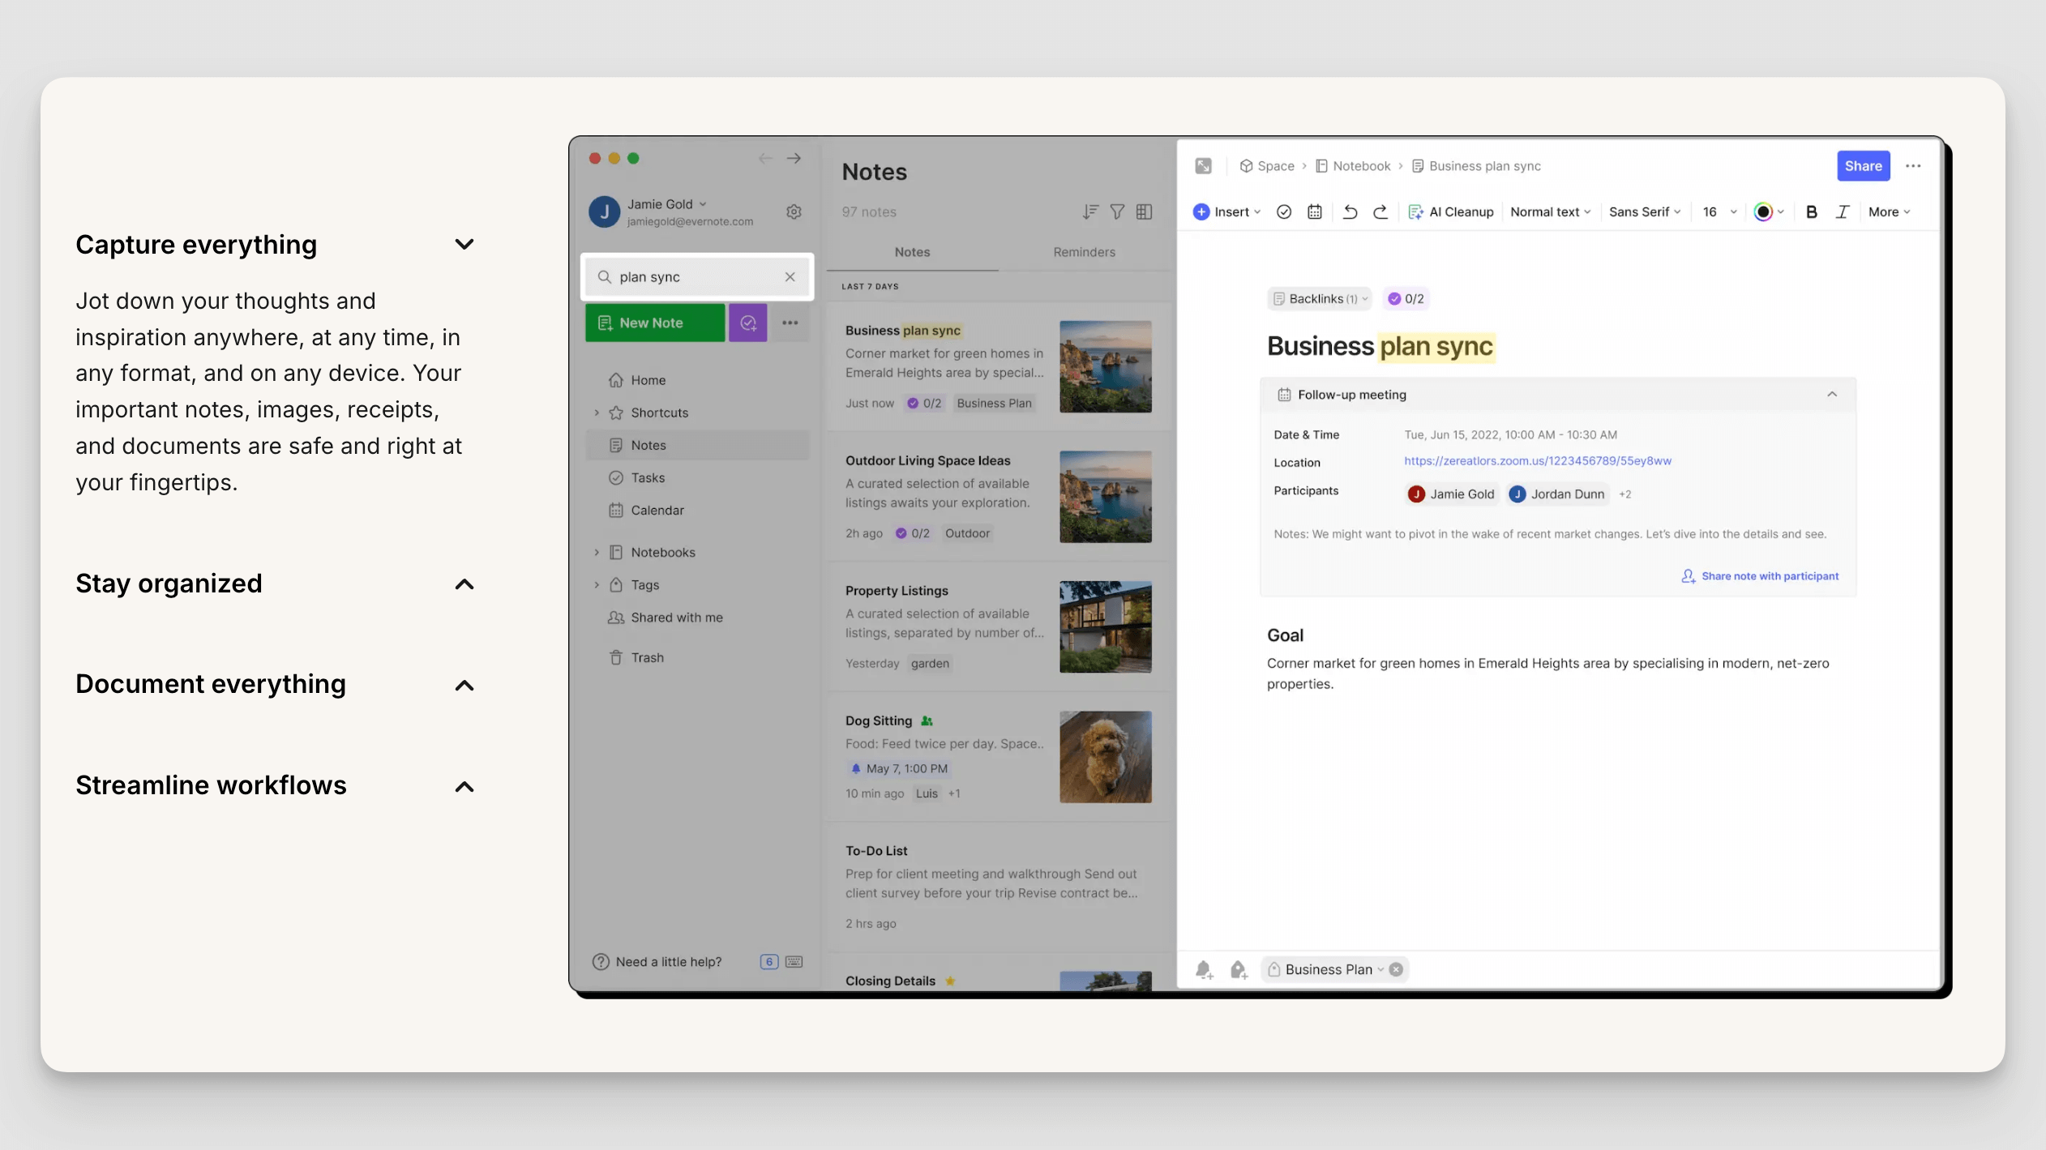This screenshot has height=1150, width=2046.
Task: Open the sort options for the notes list
Action: [1089, 212]
